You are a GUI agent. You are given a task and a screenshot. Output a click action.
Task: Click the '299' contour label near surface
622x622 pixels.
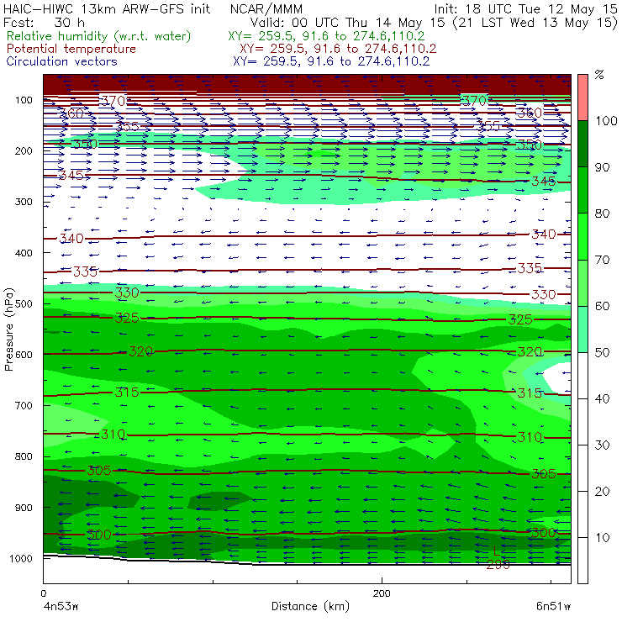click(x=498, y=565)
